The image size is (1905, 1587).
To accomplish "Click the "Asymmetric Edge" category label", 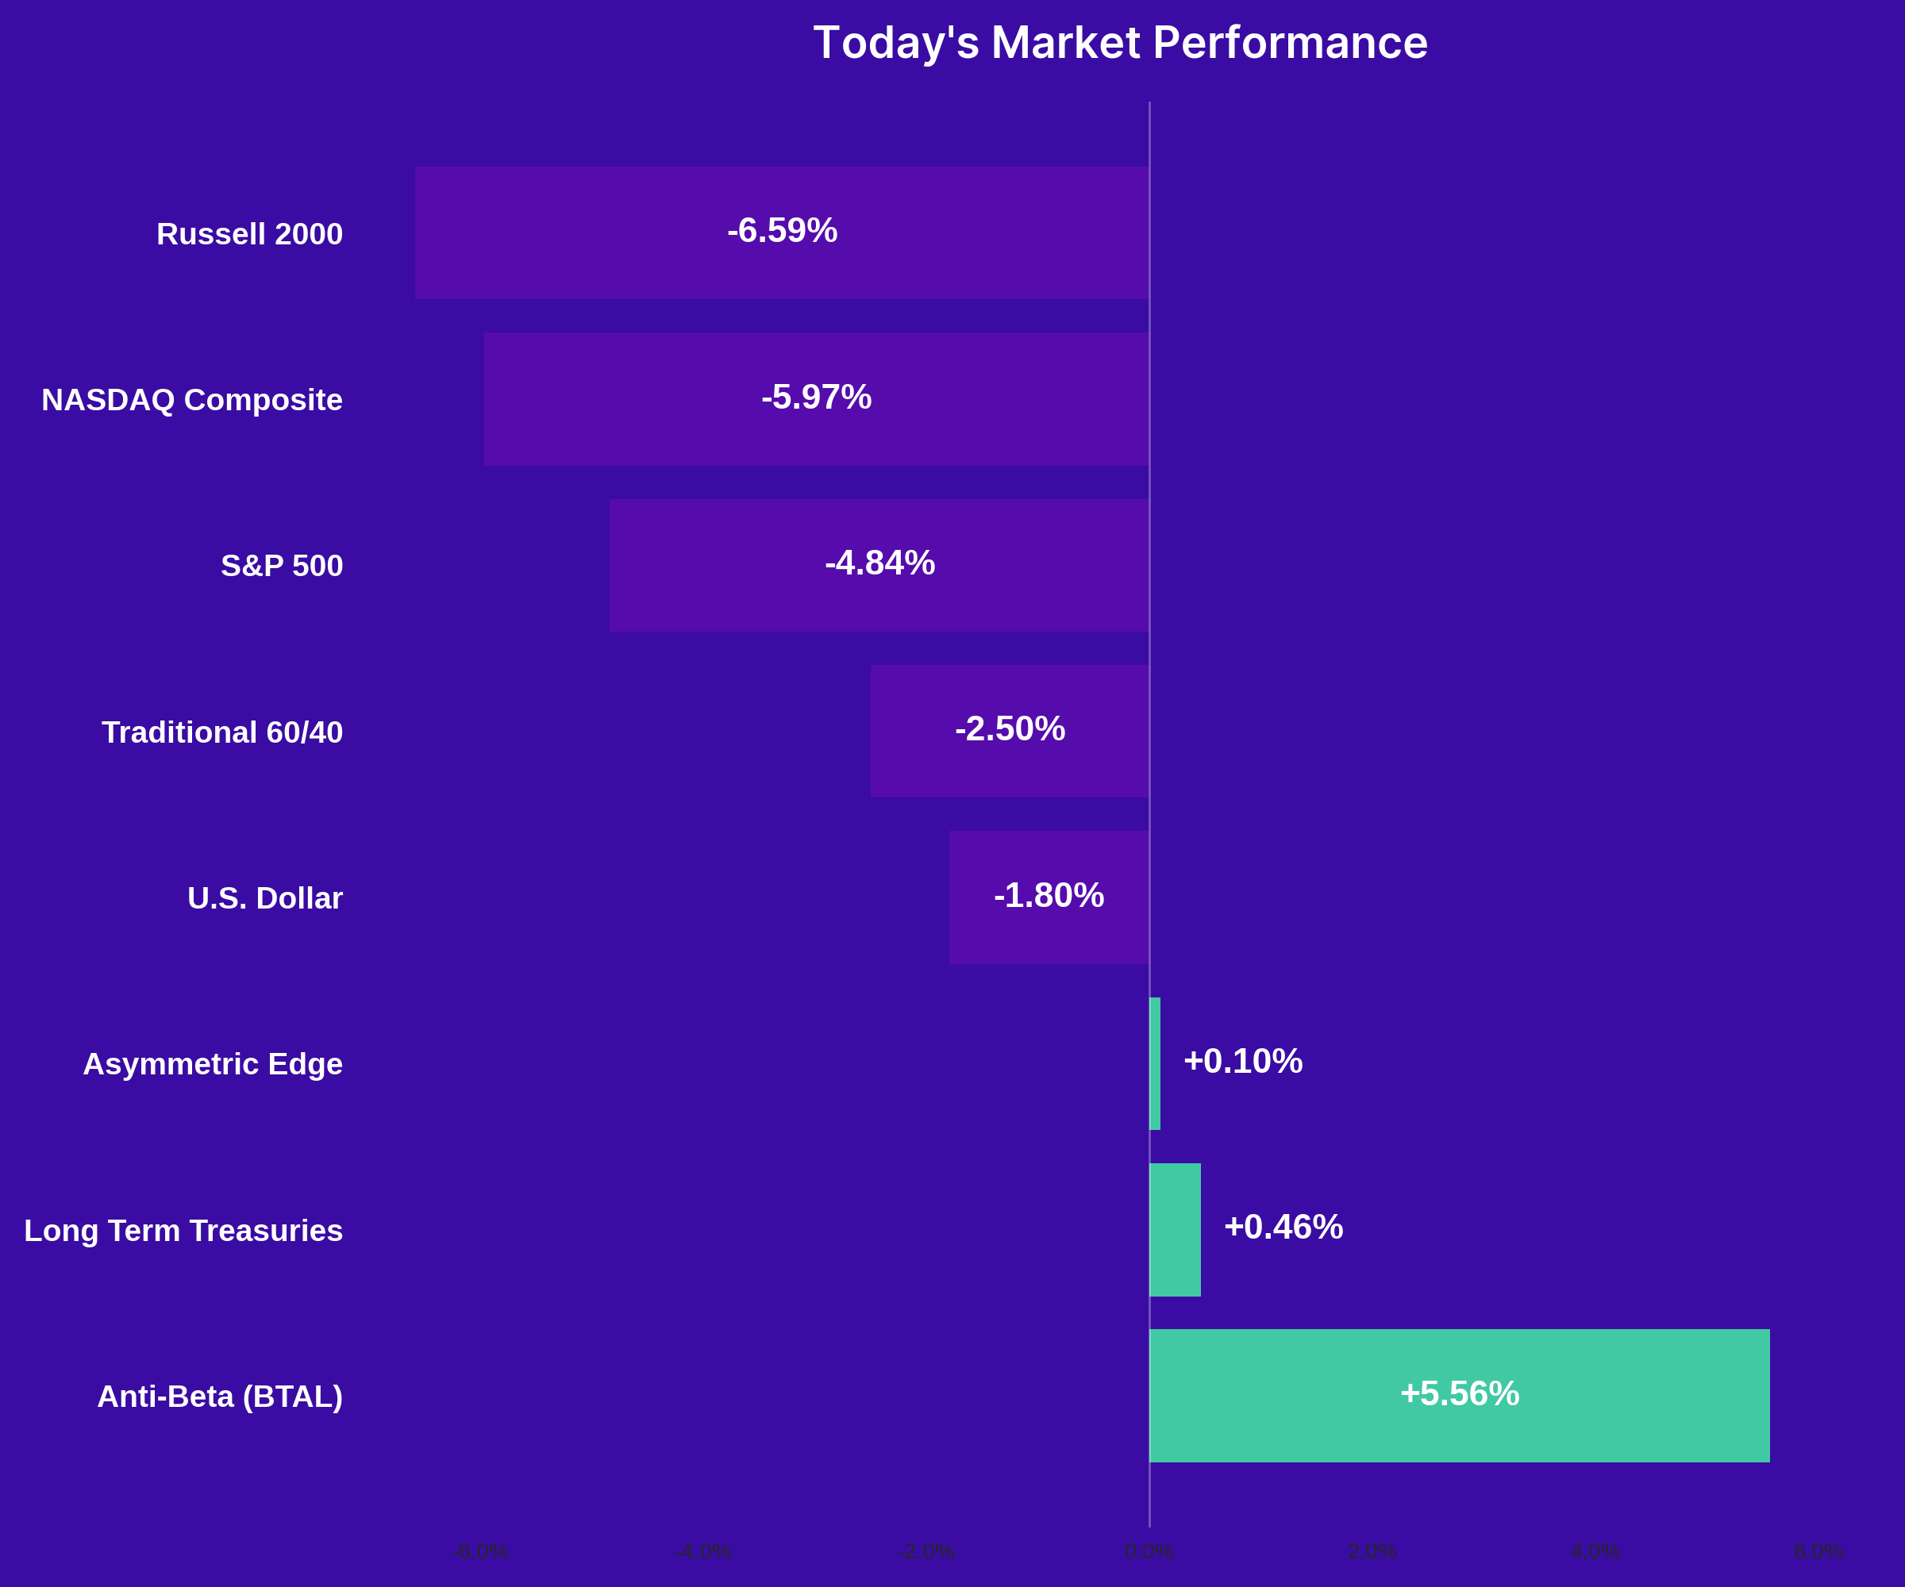I will [214, 1064].
